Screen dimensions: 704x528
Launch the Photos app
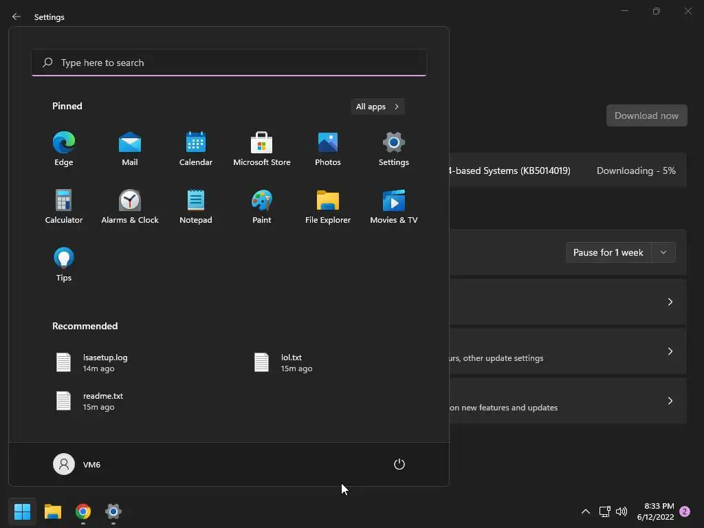pos(328,149)
